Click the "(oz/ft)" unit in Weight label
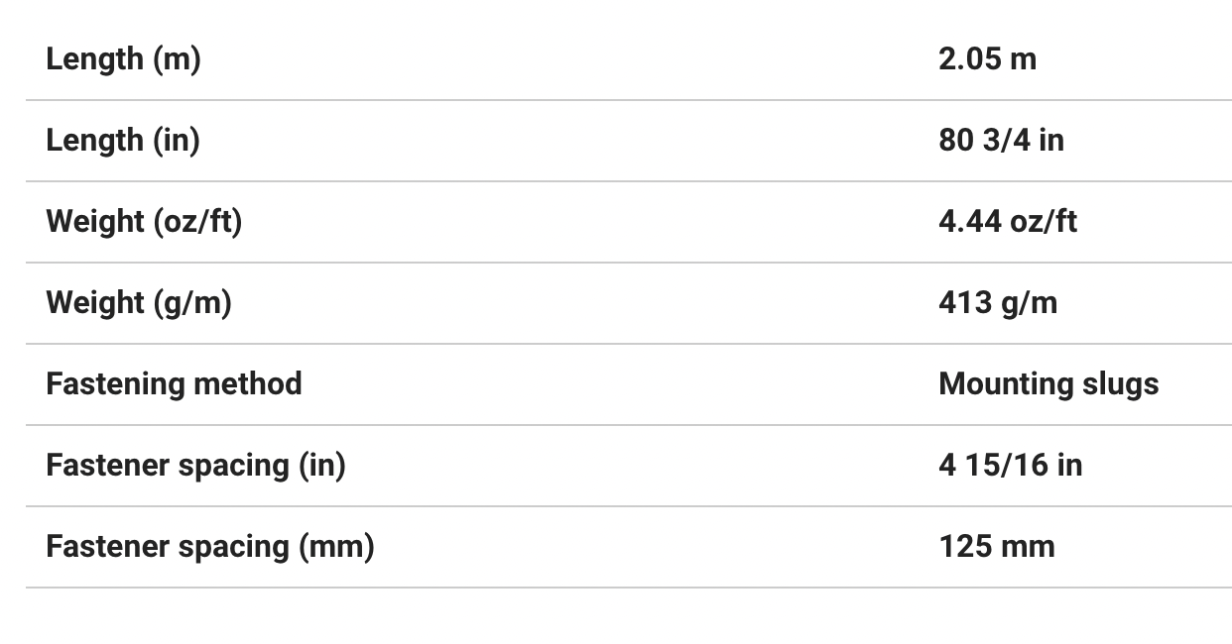This screenshot has width=1232, height=644. tap(197, 222)
